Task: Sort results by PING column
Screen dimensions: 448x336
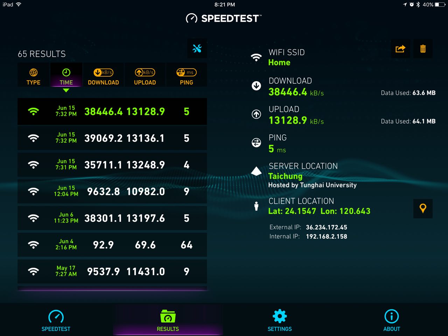Action: pyautogui.click(x=186, y=77)
